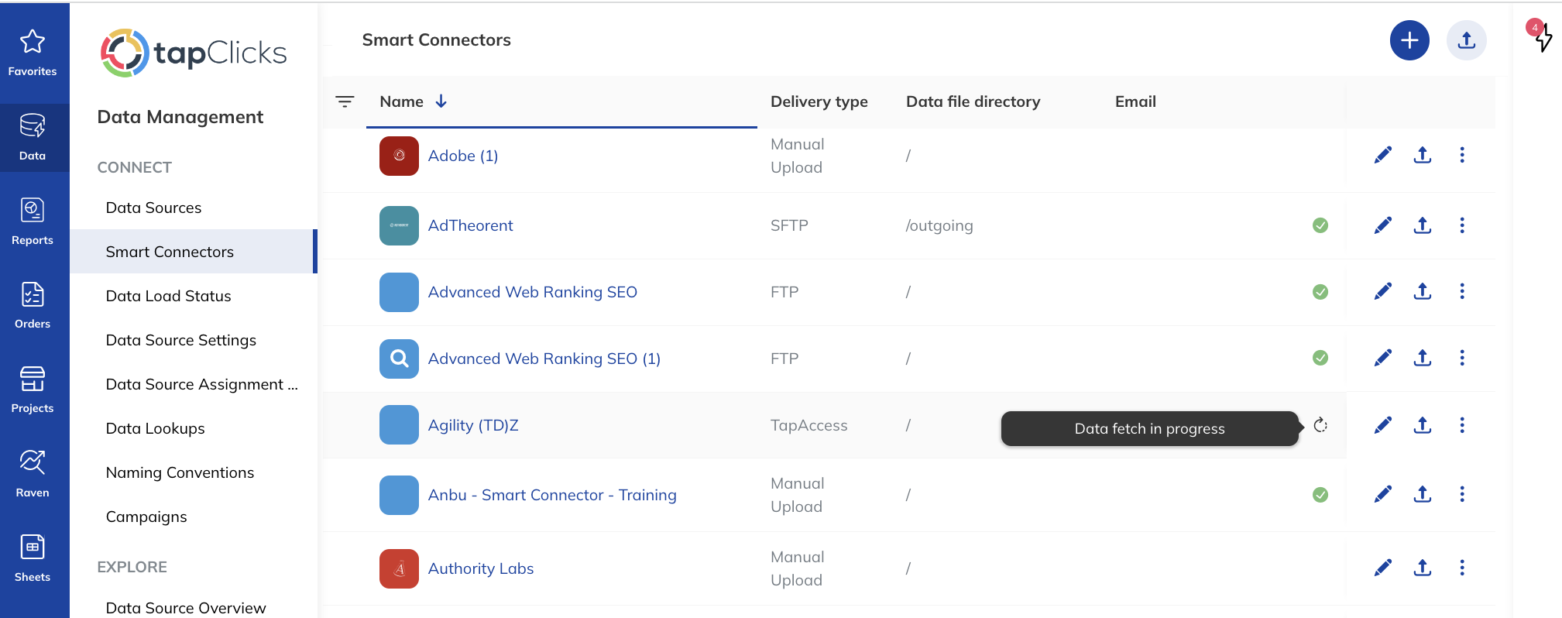1562x618 pixels.
Task: Open more options for Advanced Web Ranking SEO (1)
Action: pyautogui.click(x=1462, y=358)
